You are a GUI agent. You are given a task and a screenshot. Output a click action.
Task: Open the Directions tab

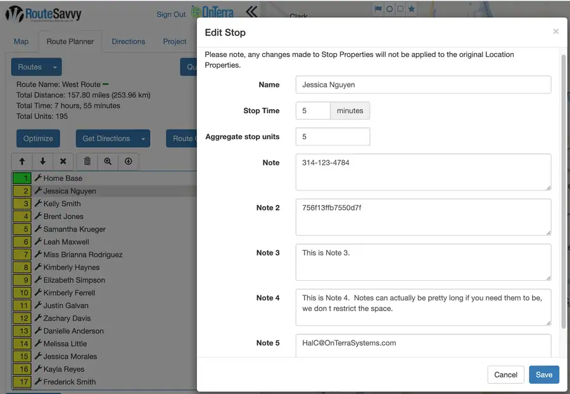(x=129, y=41)
